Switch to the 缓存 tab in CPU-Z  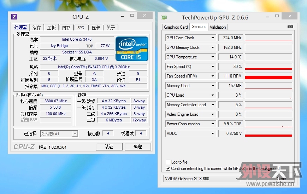(x=37, y=28)
